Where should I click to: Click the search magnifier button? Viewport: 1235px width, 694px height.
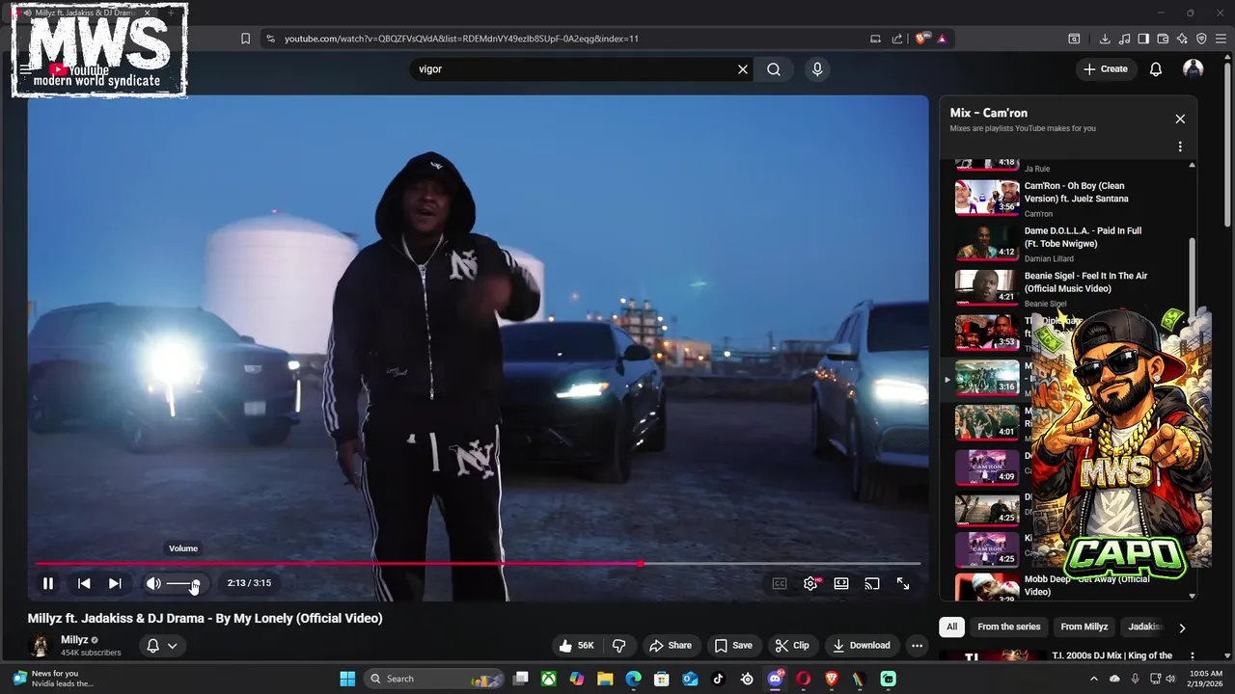774,69
